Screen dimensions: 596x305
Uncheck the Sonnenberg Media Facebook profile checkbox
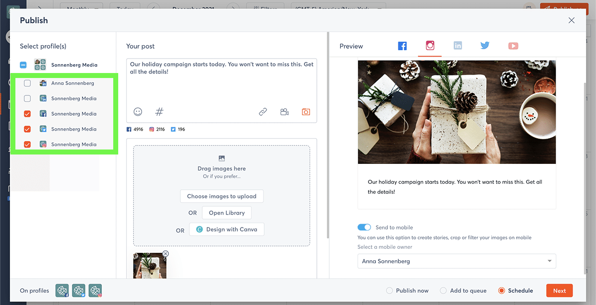click(27, 114)
